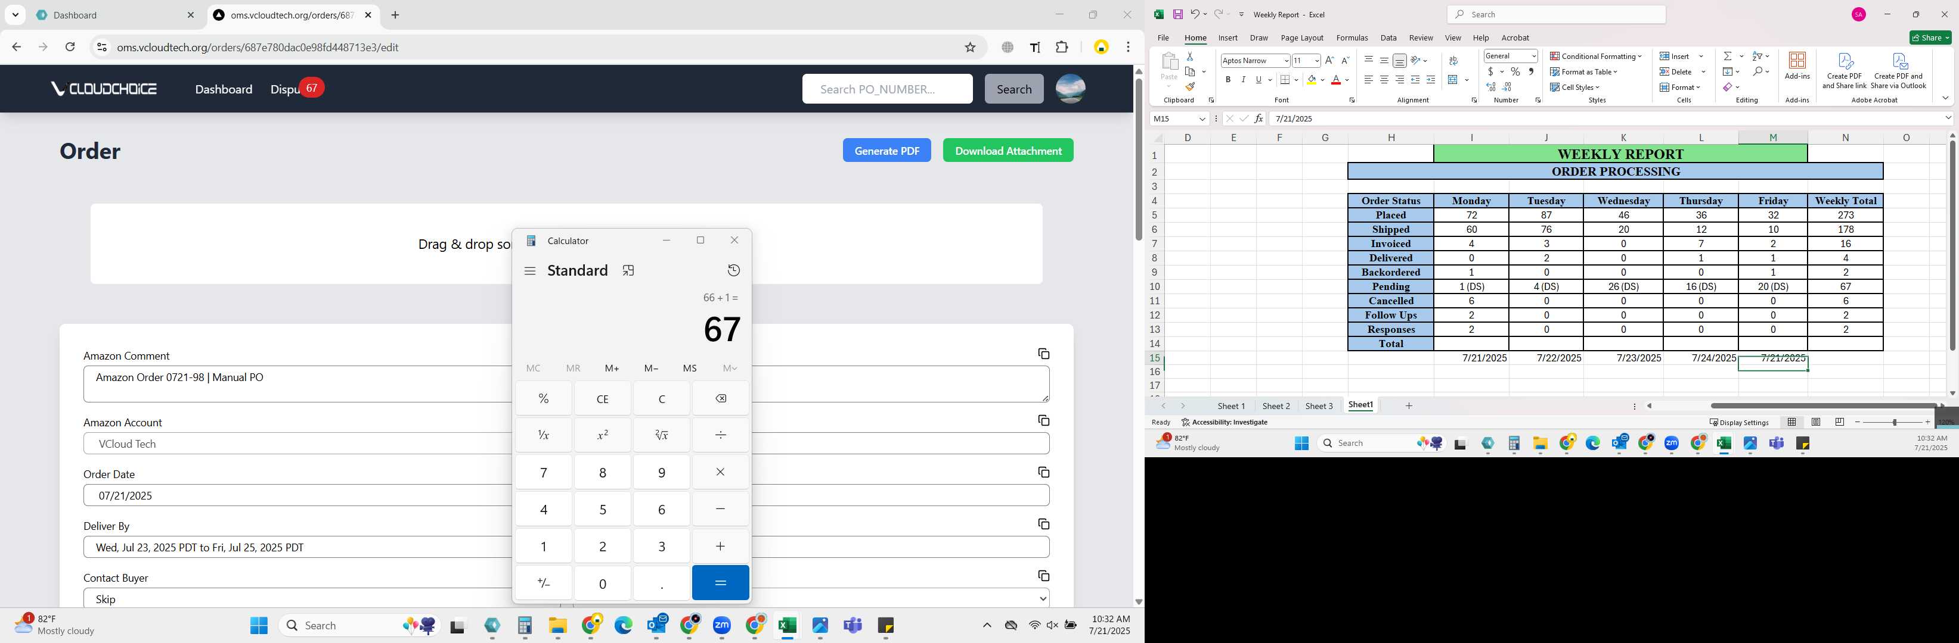Open the Aptos Narrow font name dropdown

pyautogui.click(x=1286, y=61)
